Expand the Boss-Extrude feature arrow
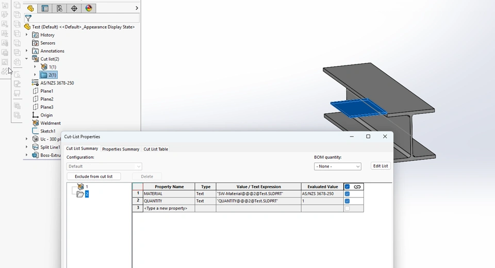495x268 pixels. point(26,155)
